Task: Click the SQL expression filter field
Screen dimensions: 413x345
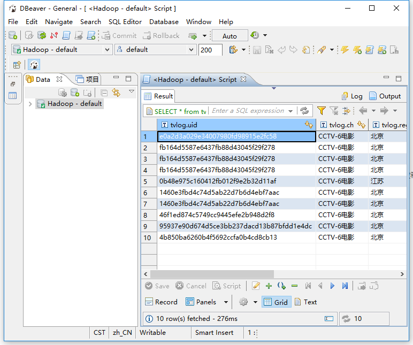Action: click(x=249, y=111)
